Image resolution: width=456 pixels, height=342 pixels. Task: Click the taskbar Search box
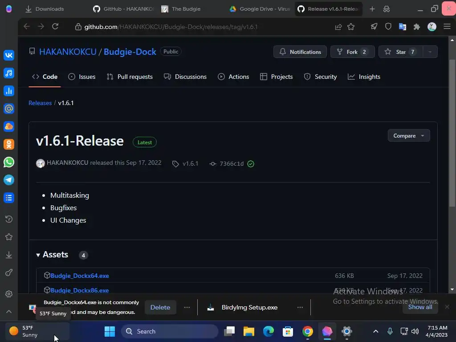coord(170,331)
